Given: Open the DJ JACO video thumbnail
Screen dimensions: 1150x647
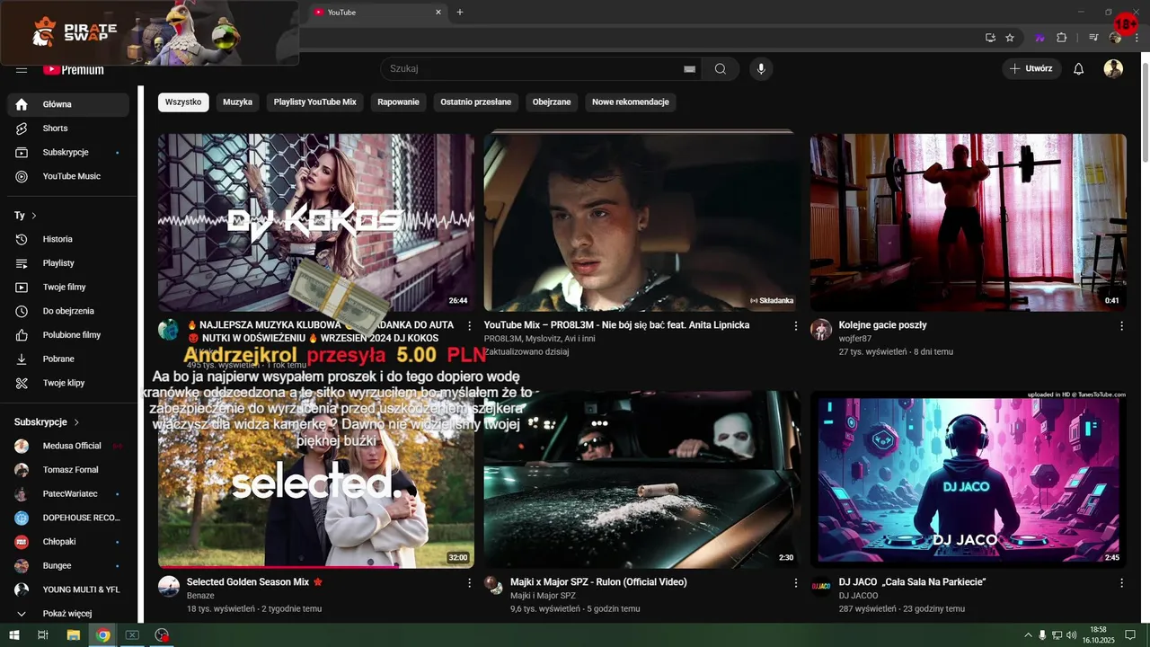Looking at the screenshot, I should (969, 479).
